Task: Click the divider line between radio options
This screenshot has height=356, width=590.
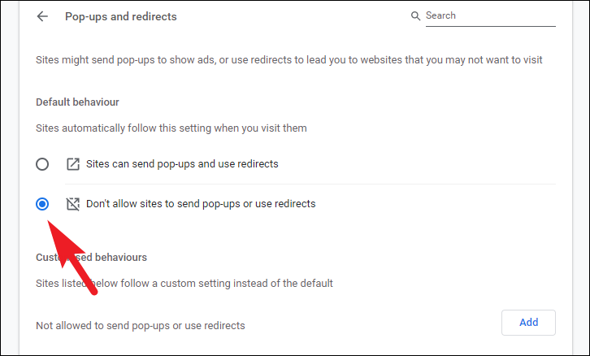Action: pyautogui.click(x=310, y=184)
